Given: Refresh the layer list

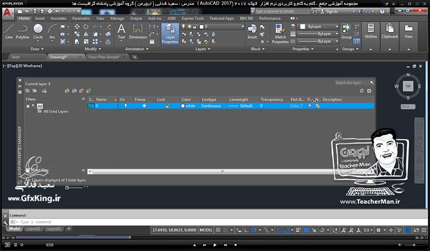Looking at the screenshot, I should (x=362, y=91).
